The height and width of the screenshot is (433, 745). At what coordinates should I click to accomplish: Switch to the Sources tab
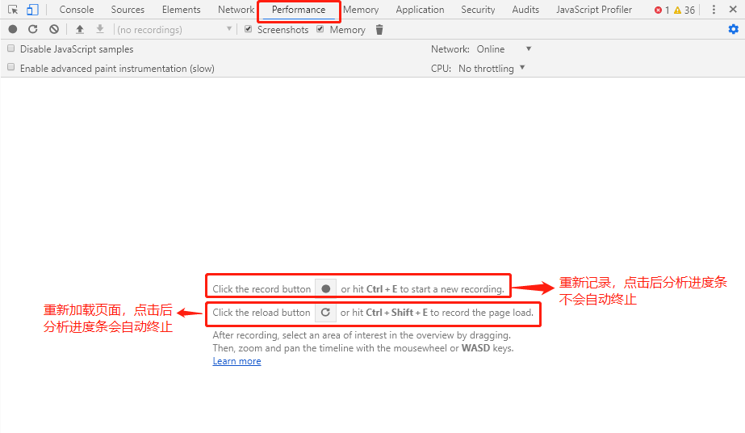click(x=128, y=10)
